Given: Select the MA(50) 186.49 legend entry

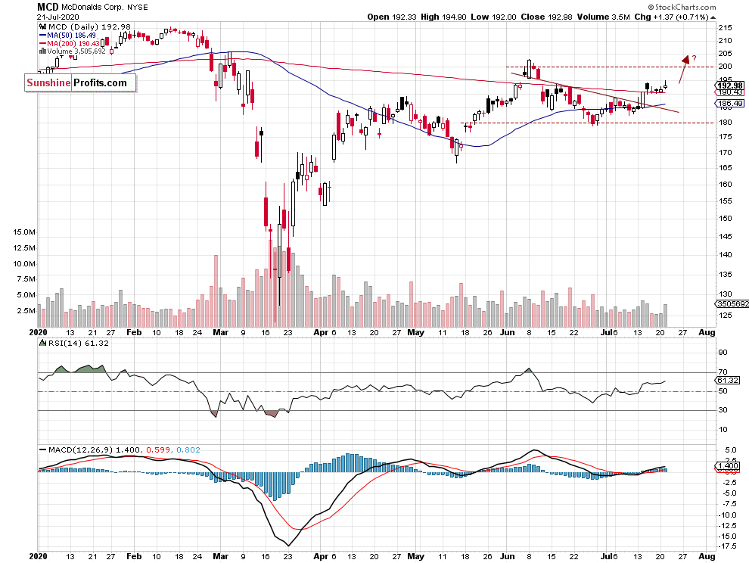Looking at the screenshot, I should point(71,36).
